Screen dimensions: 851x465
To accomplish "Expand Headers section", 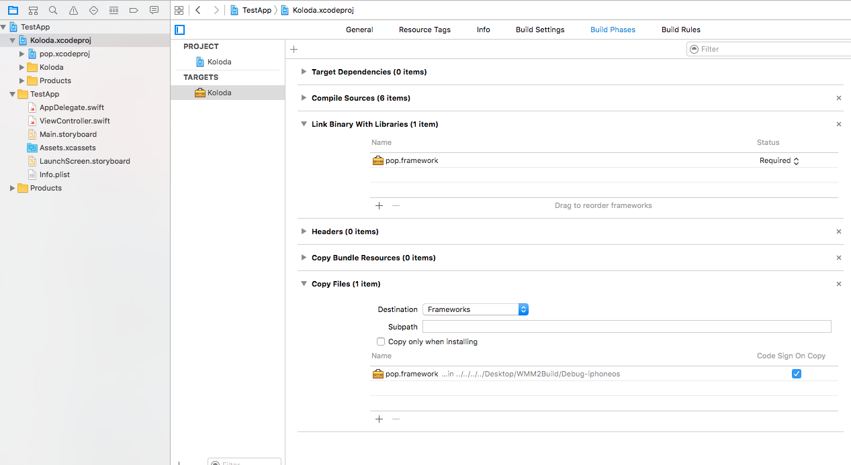I will 304,231.
